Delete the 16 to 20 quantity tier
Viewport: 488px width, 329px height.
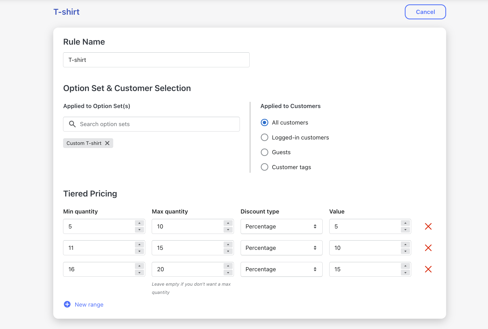[428, 269]
